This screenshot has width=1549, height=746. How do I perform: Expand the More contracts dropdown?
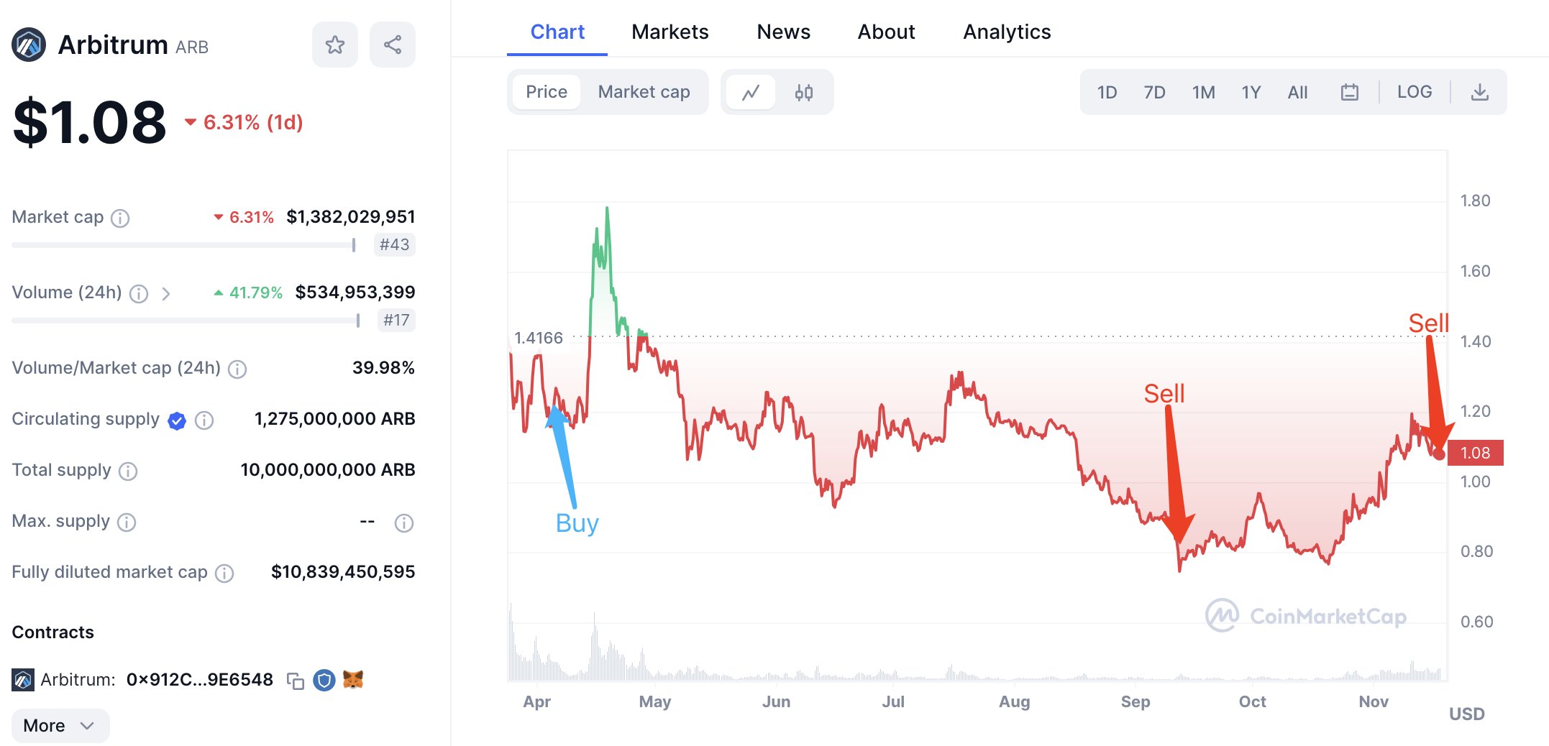coord(60,726)
